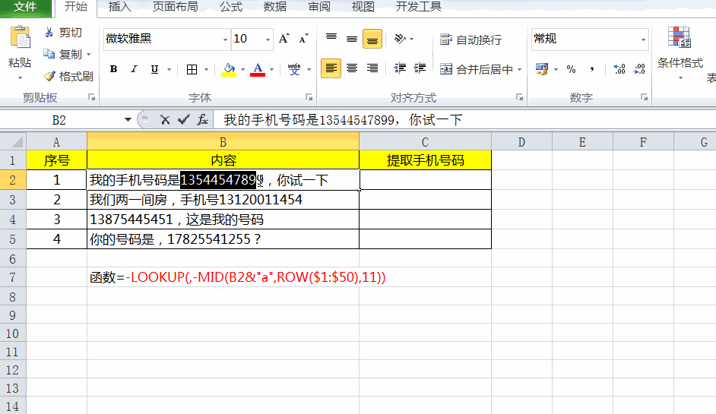Select row 7 header
This screenshot has height=414, width=716.
pyautogui.click(x=13, y=277)
